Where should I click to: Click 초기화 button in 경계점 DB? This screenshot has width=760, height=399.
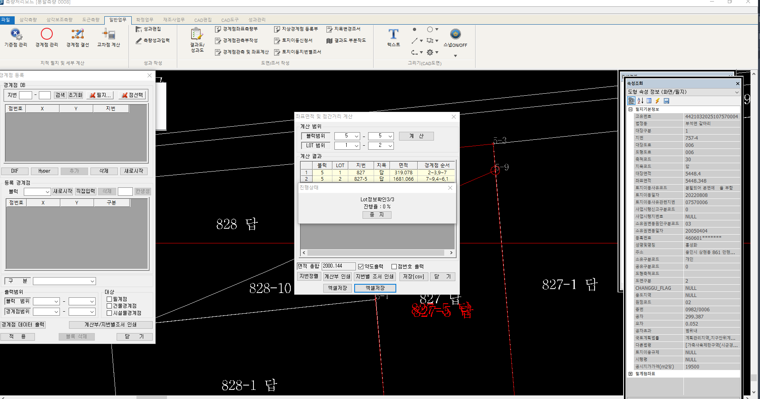(x=75, y=95)
